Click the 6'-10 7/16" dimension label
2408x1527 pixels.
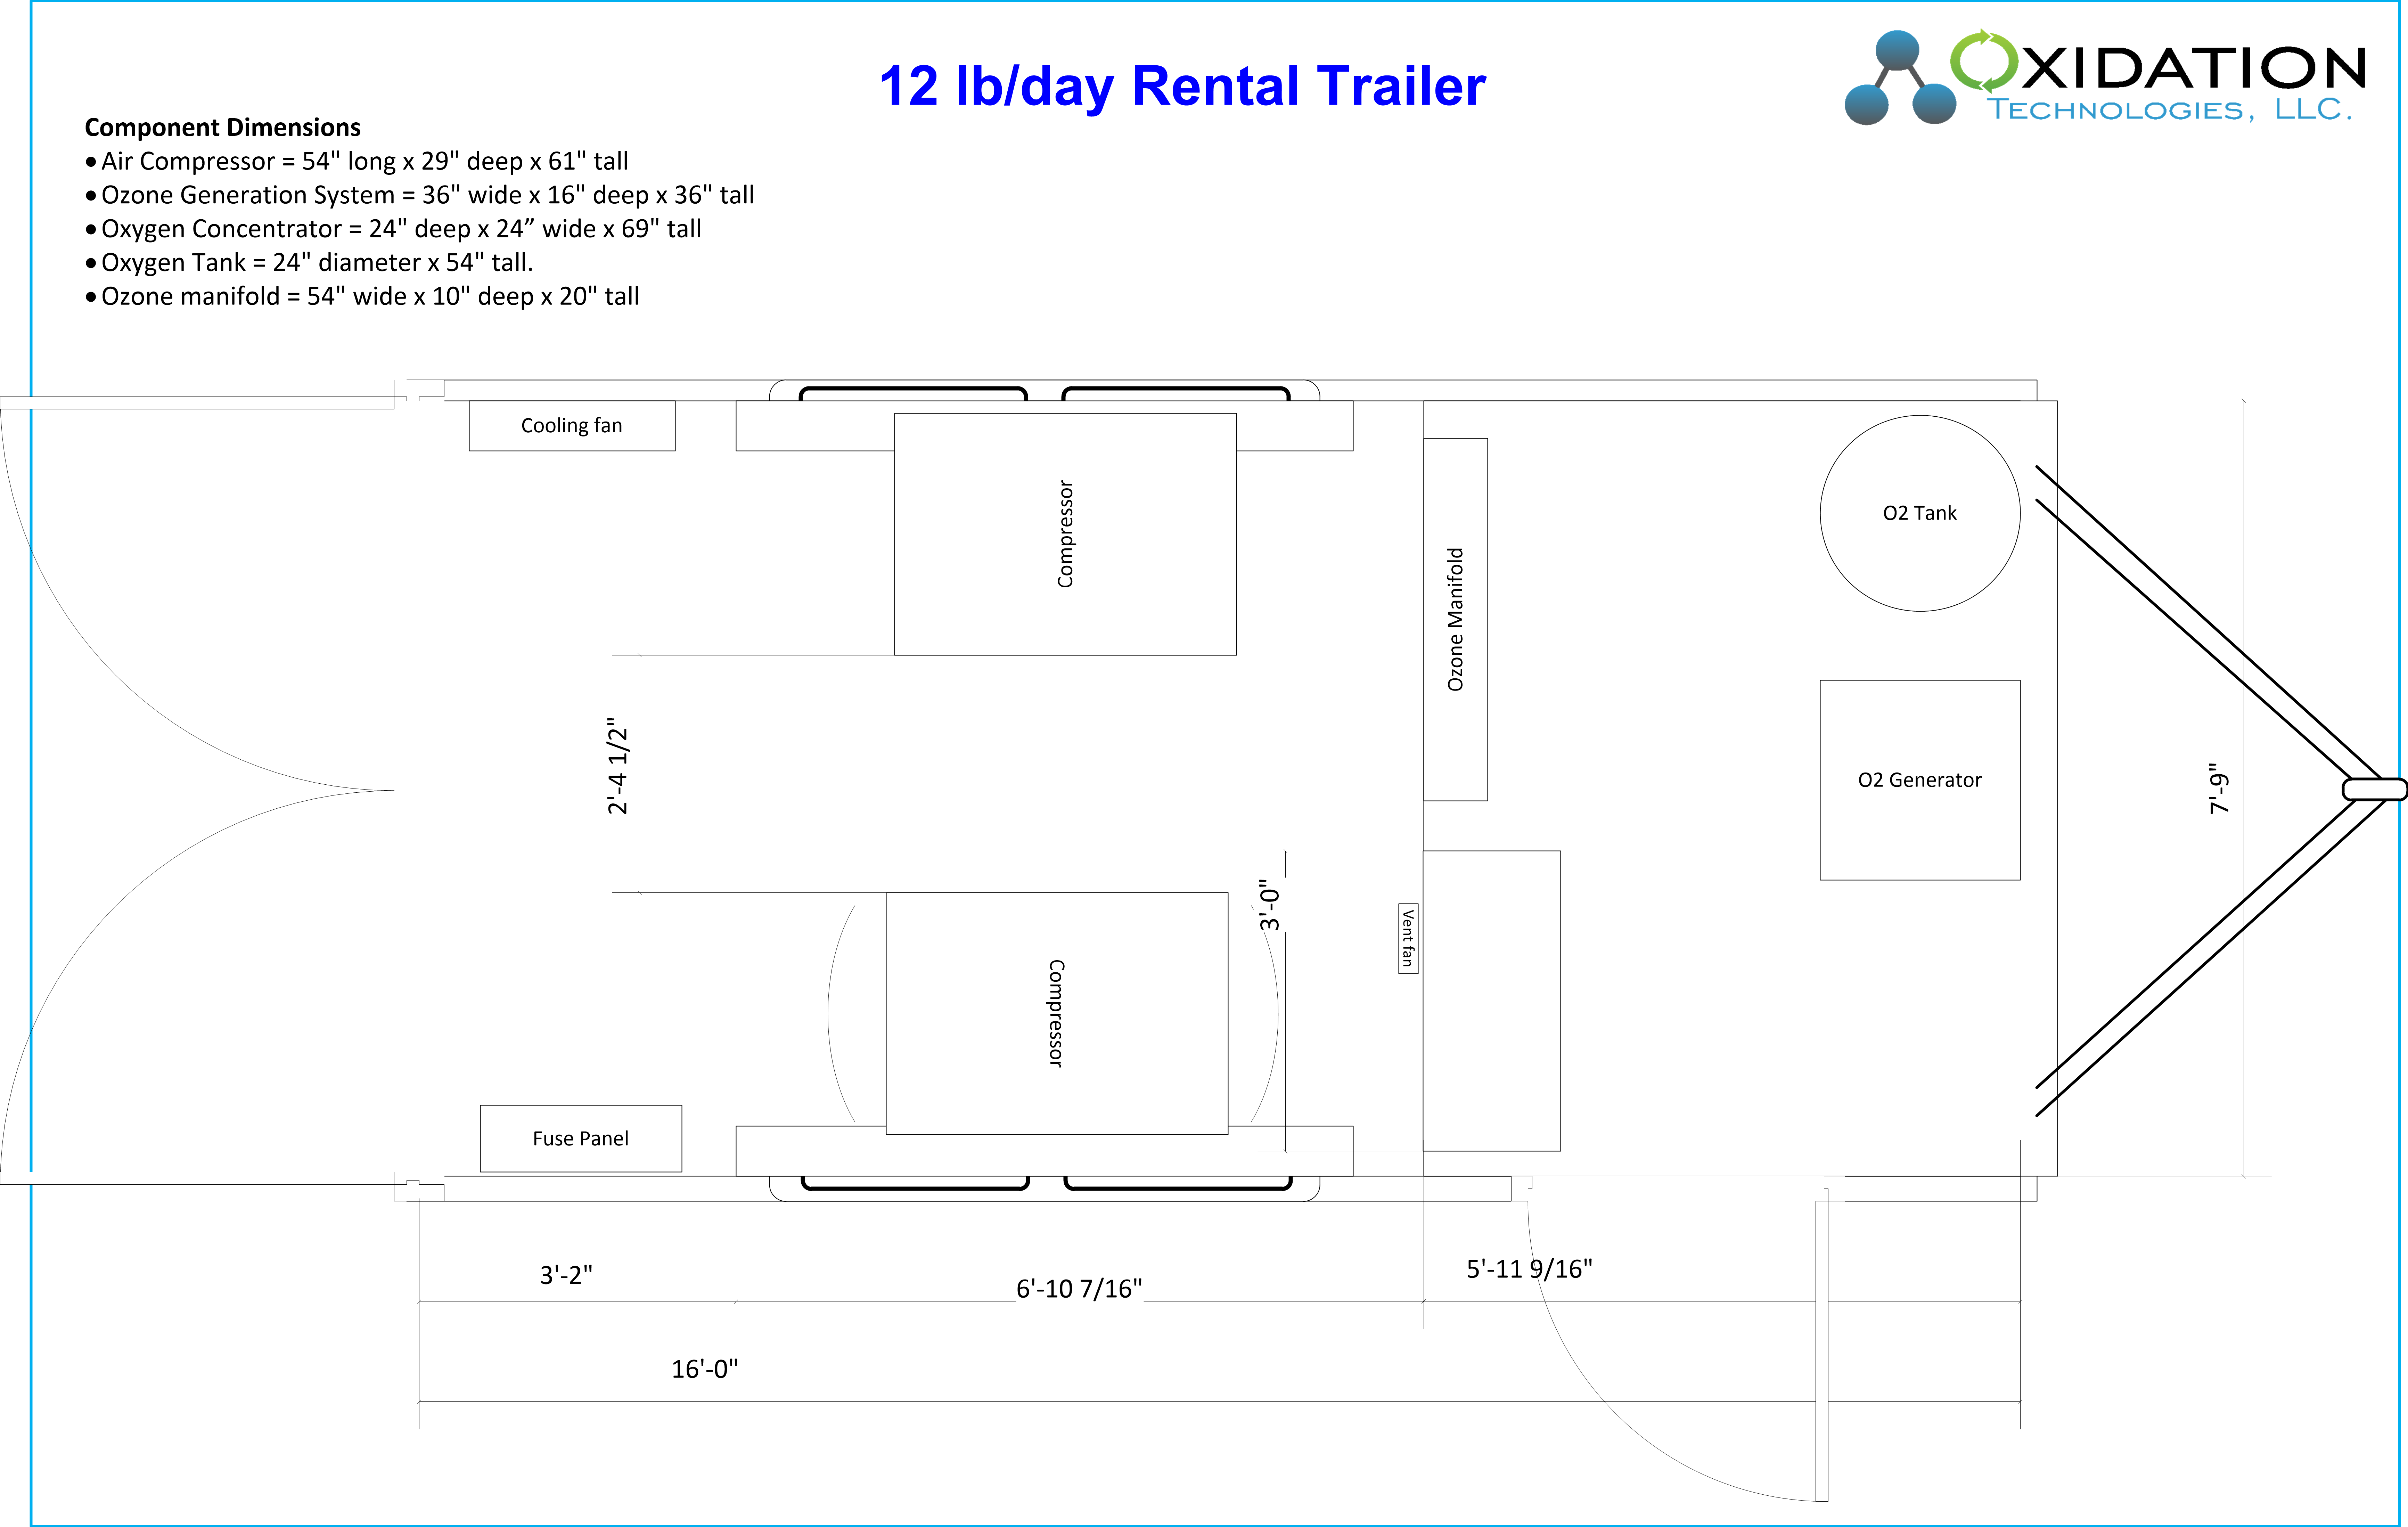pos(1079,1289)
